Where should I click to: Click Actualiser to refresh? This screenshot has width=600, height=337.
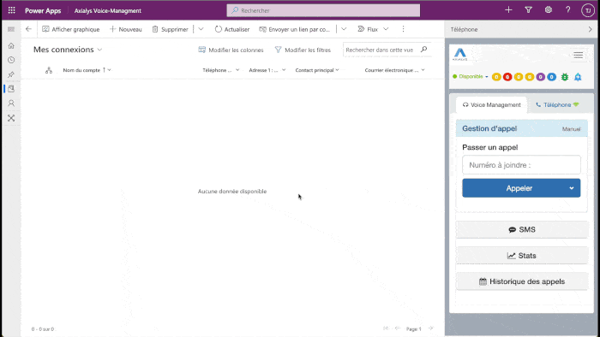point(232,29)
